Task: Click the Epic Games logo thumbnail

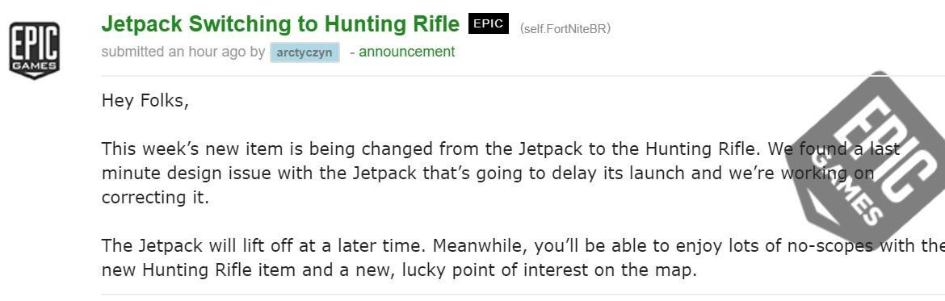Action: [x=35, y=50]
